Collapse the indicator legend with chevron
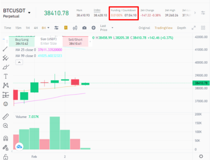The image size is (210, 160). pyautogui.click(x=19, y=62)
